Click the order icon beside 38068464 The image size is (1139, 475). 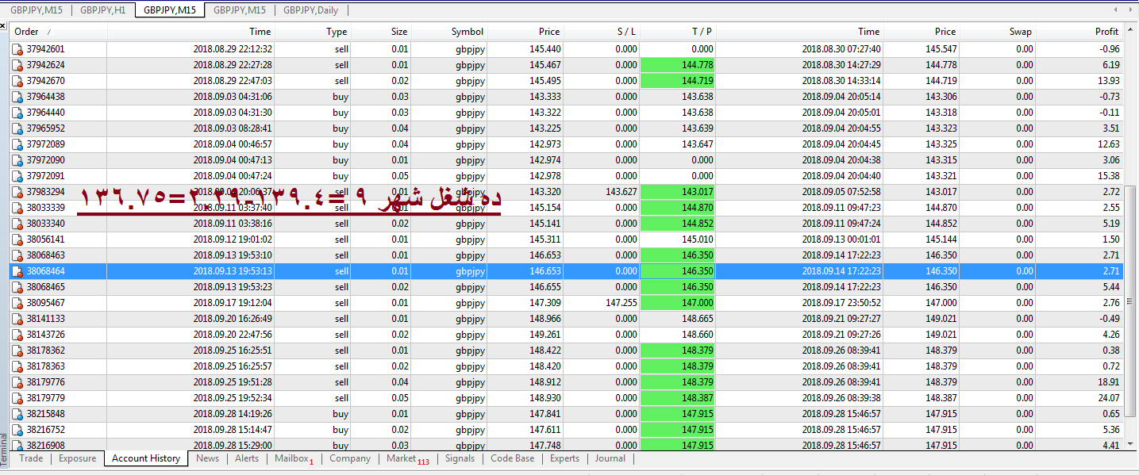[x=17, y=271]
